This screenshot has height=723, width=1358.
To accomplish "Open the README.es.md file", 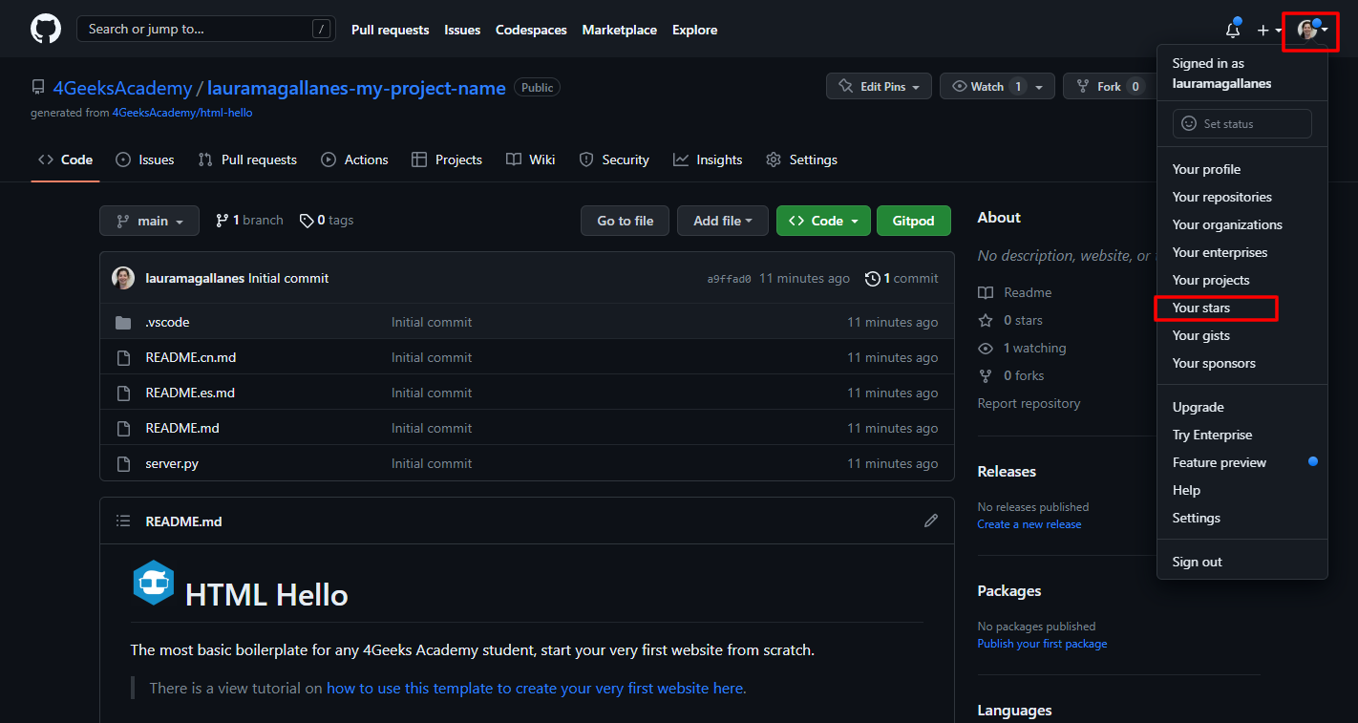I will (190, 393).
